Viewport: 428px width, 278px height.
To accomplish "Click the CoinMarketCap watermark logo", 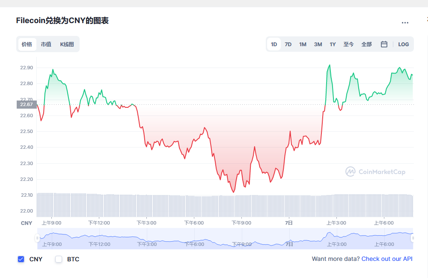I will click(x=375, y=172).
